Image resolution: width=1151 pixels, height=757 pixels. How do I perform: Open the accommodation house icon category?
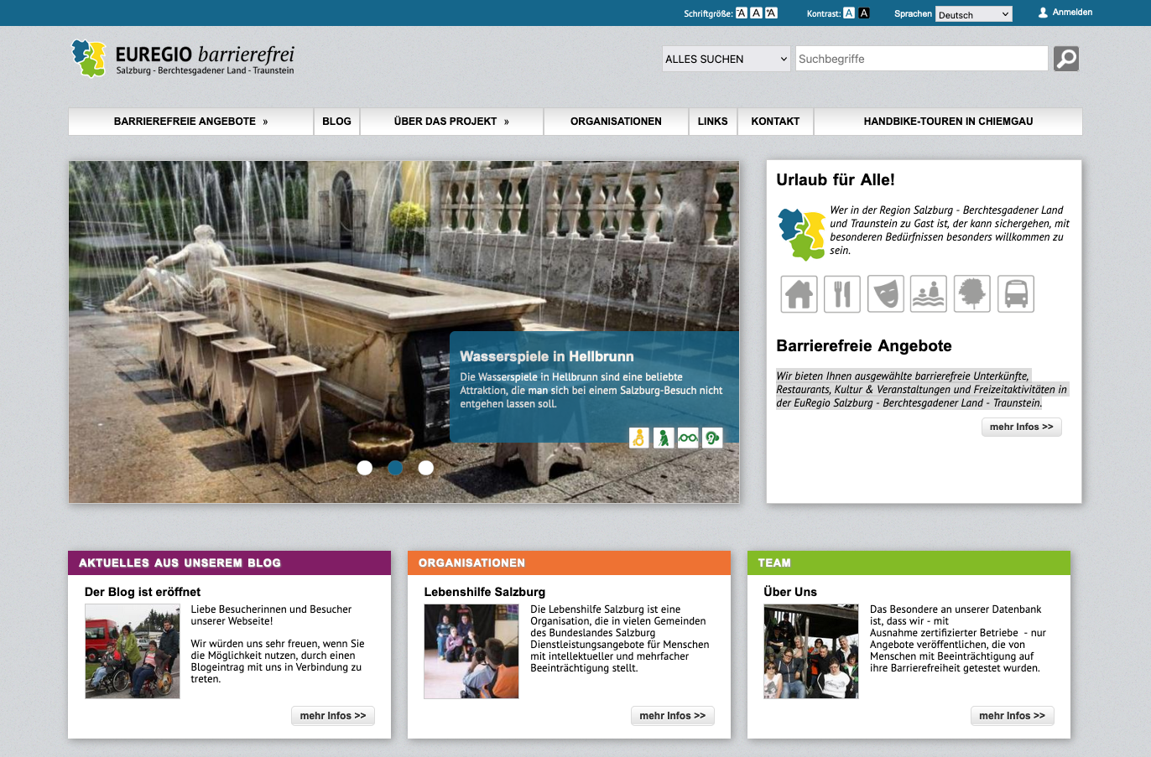pyautogui.click(x=799, y=294)
